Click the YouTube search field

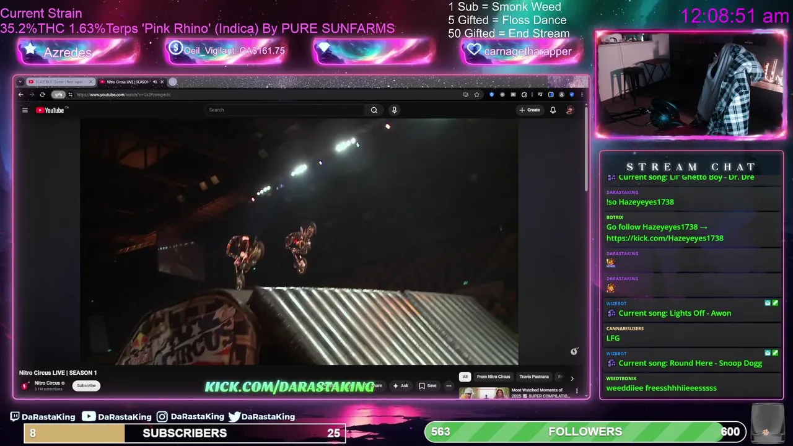tap(285, 110)
